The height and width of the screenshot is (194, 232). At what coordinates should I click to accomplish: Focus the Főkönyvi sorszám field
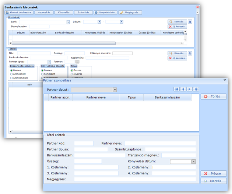pyautogui.click(x=122, y=53)
